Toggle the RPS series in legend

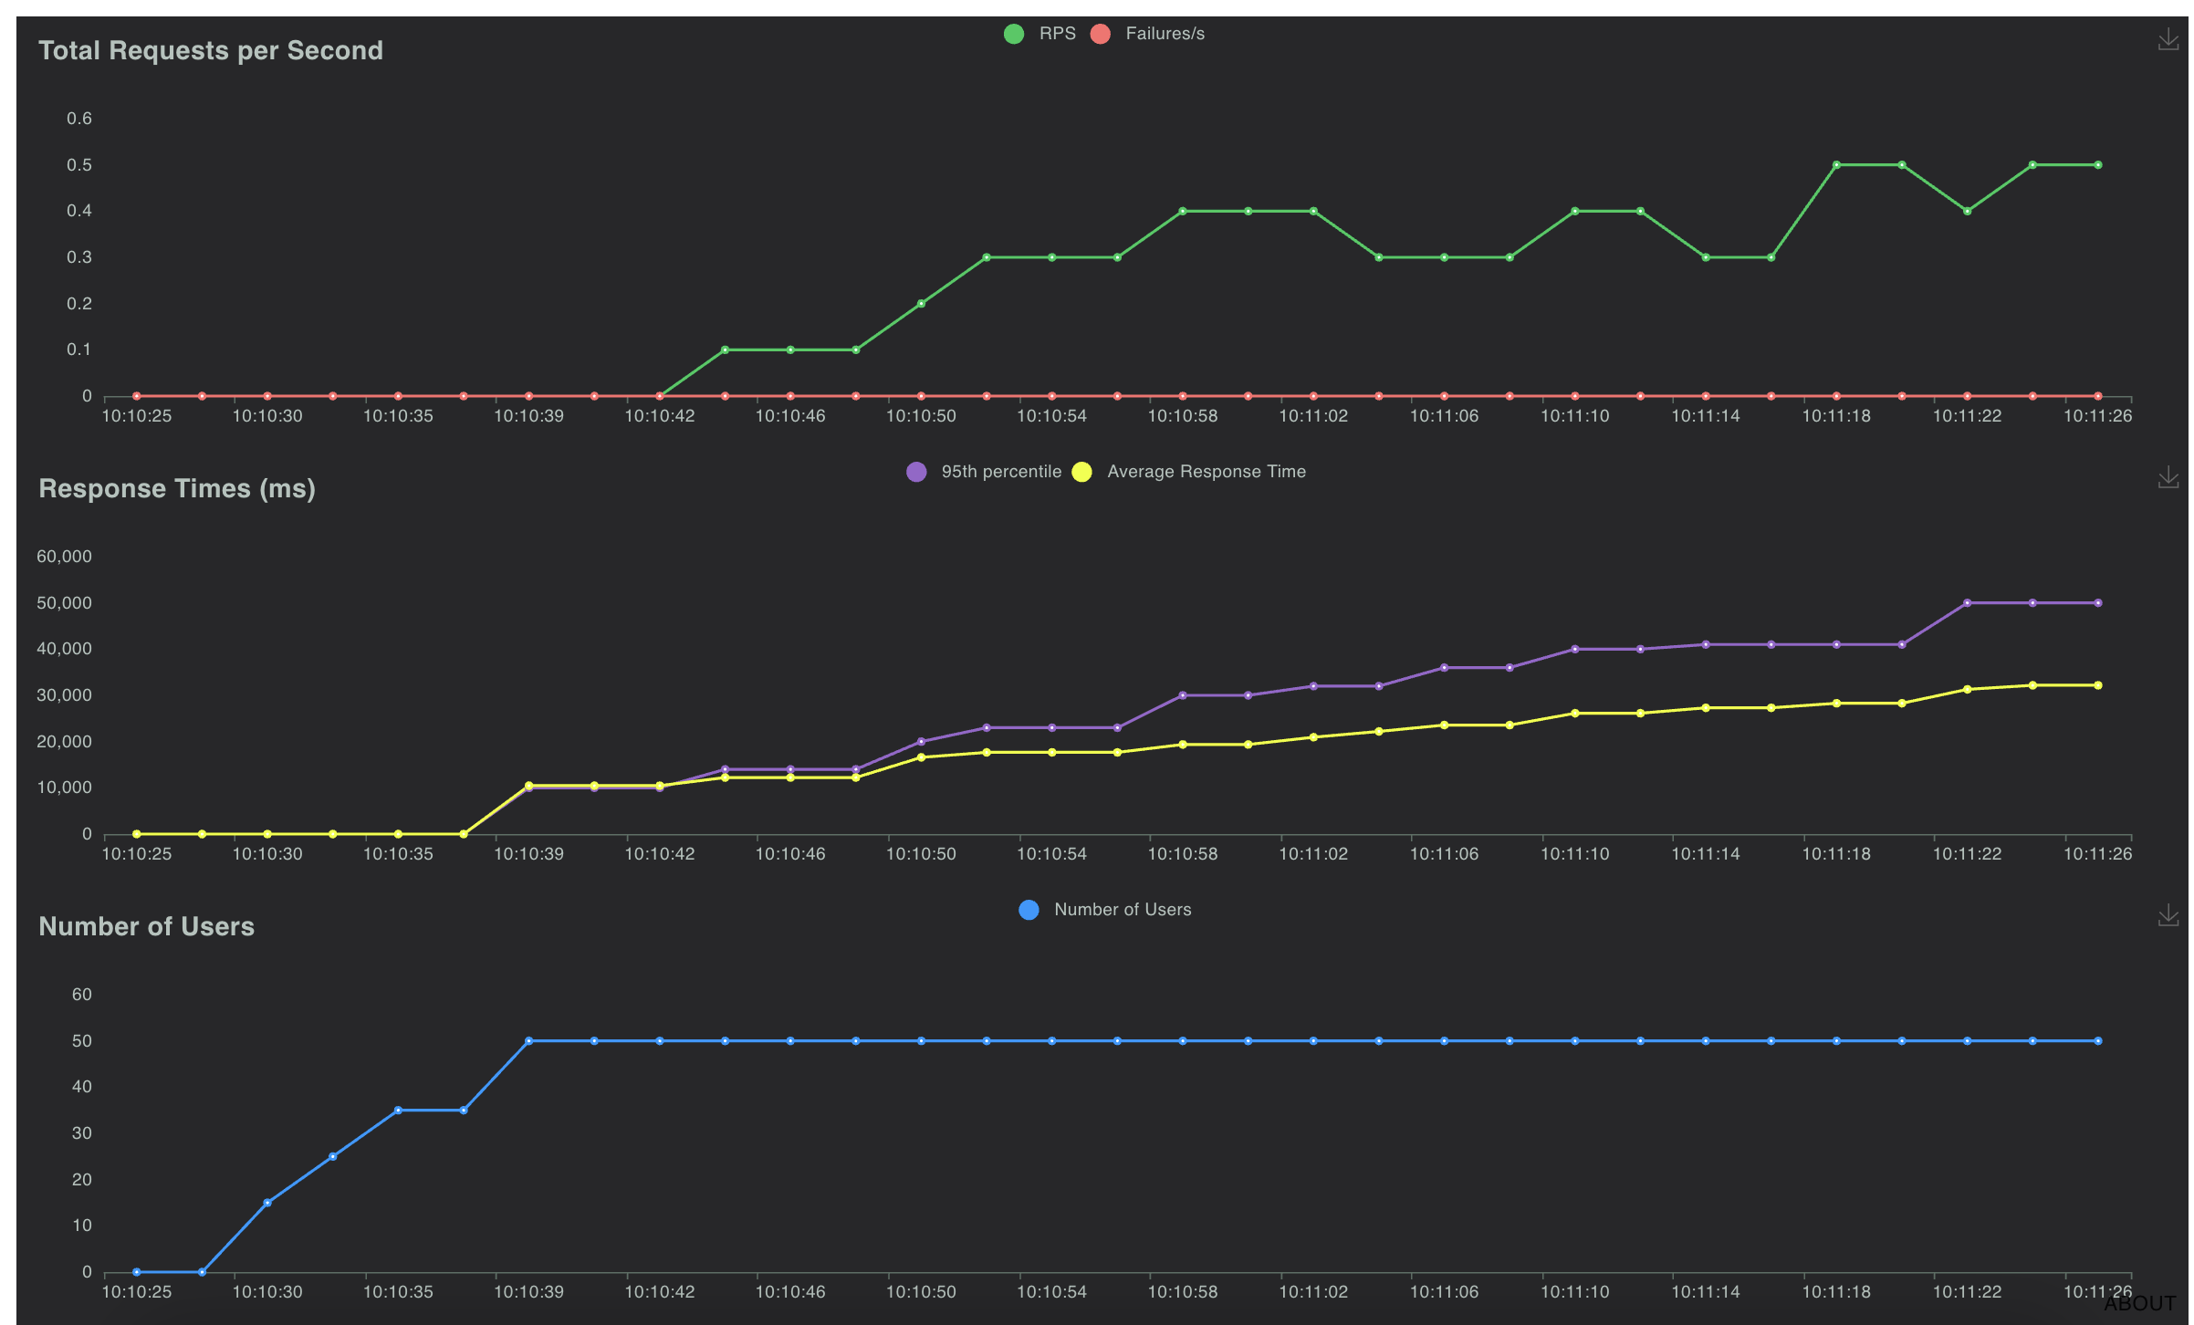click(x=1040, y=34)
